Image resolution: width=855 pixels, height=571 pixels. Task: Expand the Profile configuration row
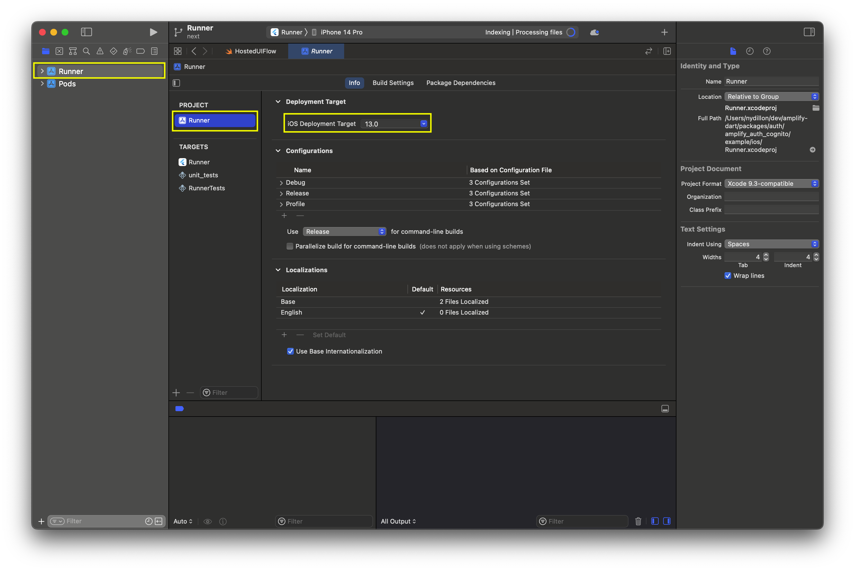click(x=281, y=204)
